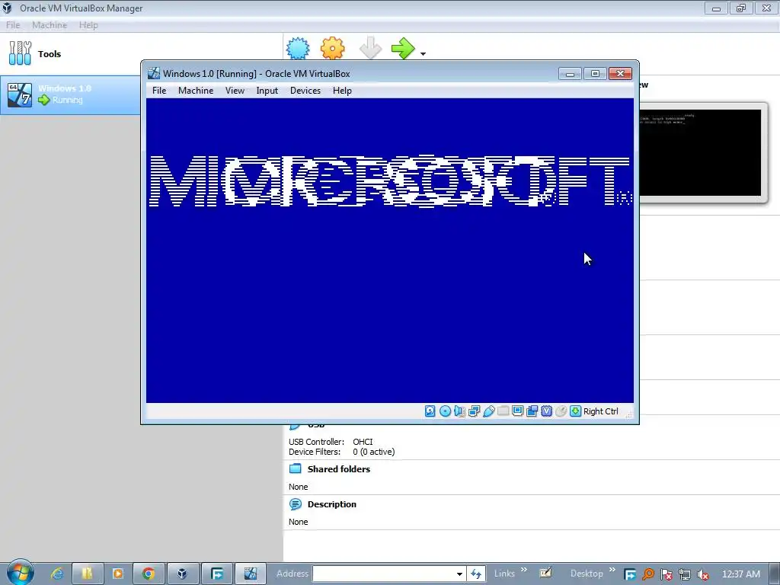Open File menu of the VM window

click(x=159, y=91)
